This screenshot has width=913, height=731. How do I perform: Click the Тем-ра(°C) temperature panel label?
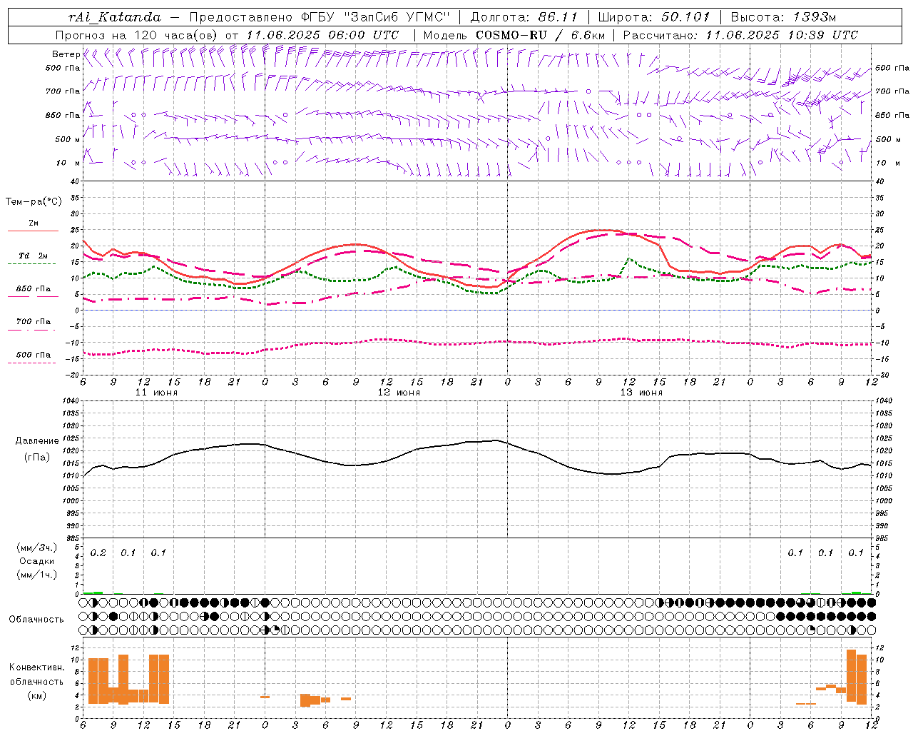point(34,202)
